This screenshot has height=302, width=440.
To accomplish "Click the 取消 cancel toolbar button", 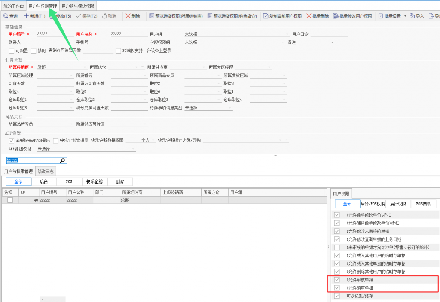I will click(x=109, y=16).
